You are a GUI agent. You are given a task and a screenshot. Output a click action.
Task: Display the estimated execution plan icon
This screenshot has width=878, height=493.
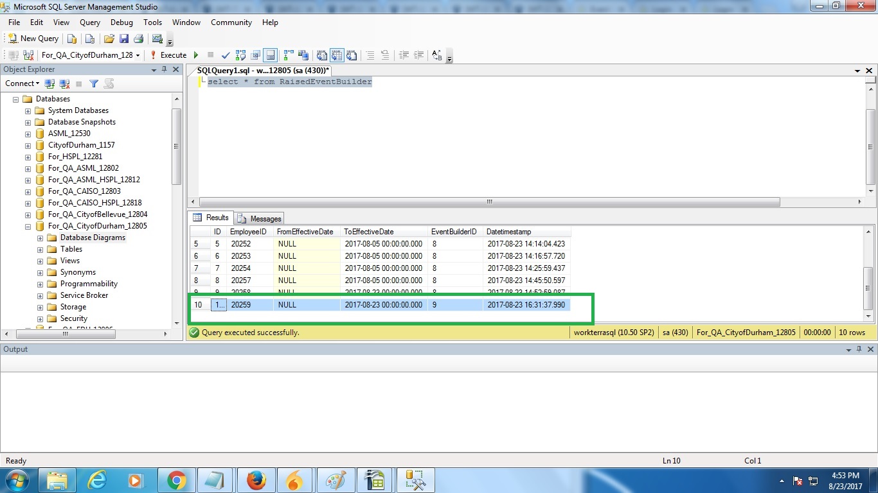point(240,55)
